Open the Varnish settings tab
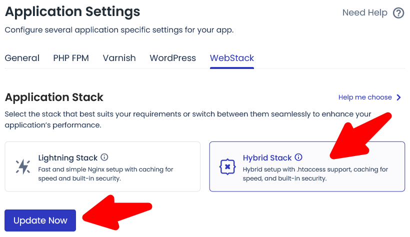 tap(119, 58)
